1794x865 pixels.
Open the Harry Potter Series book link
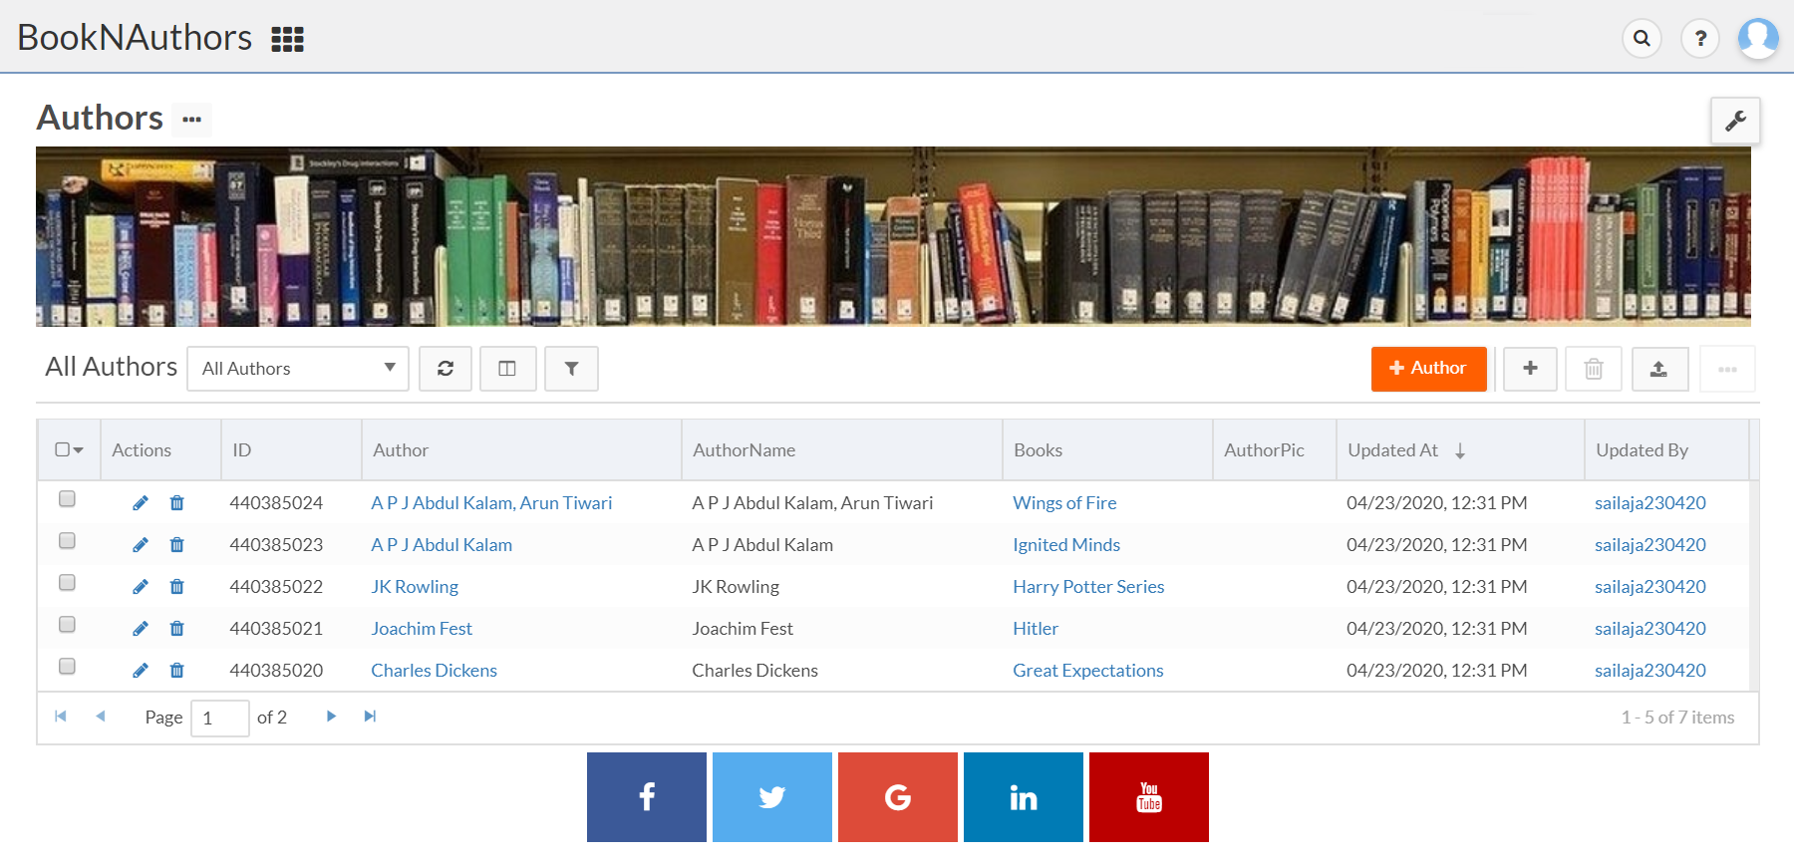point(1088,587)
